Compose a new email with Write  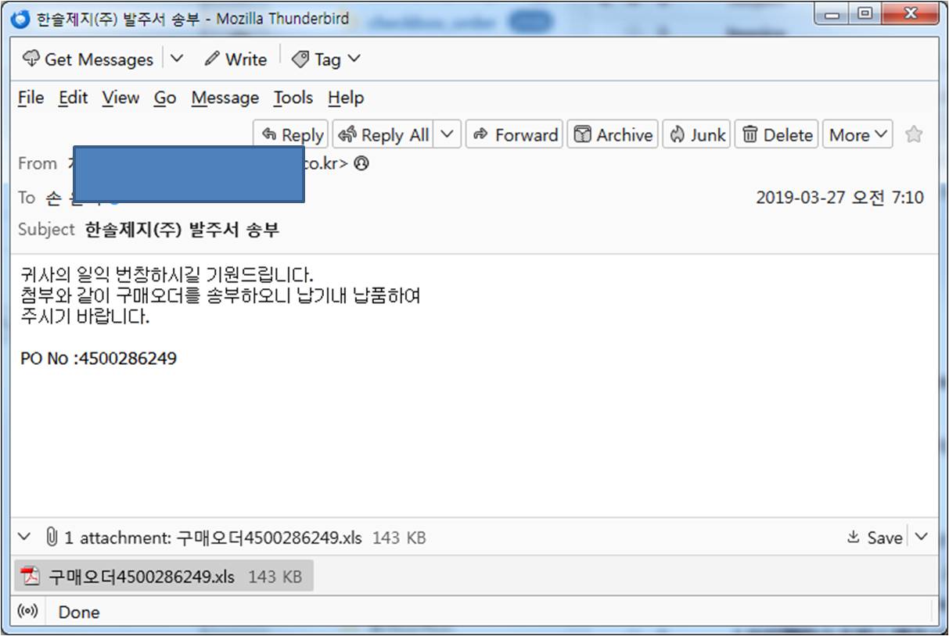235,59
